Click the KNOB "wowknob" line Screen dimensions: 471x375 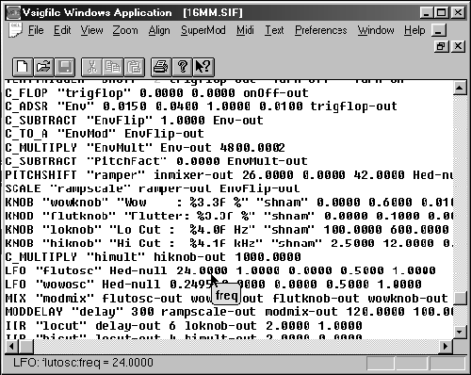pyautogui.click(x=229, y=203)
